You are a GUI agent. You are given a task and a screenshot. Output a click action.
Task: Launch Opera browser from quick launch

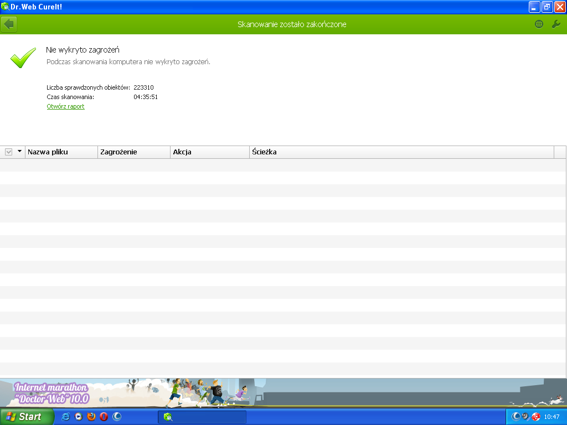click(x=104, y=417)
